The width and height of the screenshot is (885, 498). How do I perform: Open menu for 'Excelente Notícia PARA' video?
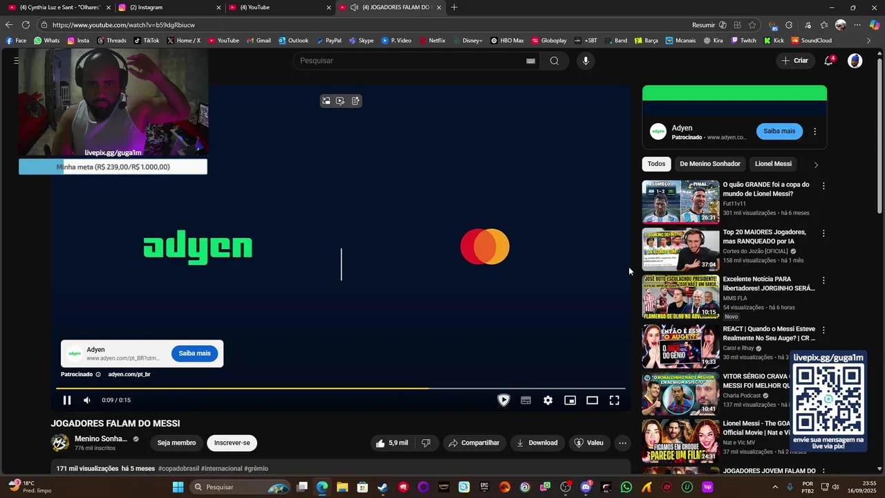[823, 281]
